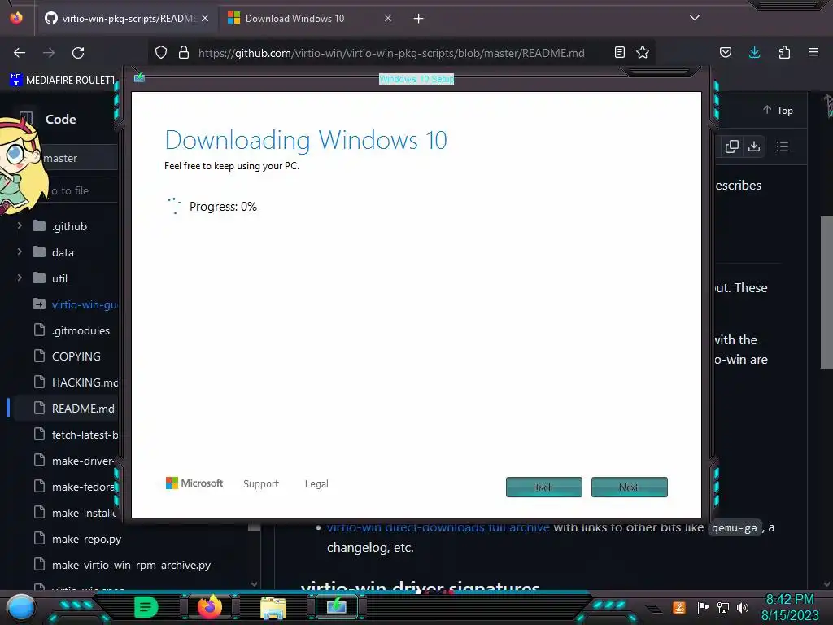Open the Pocket save icon

[726, 52]
